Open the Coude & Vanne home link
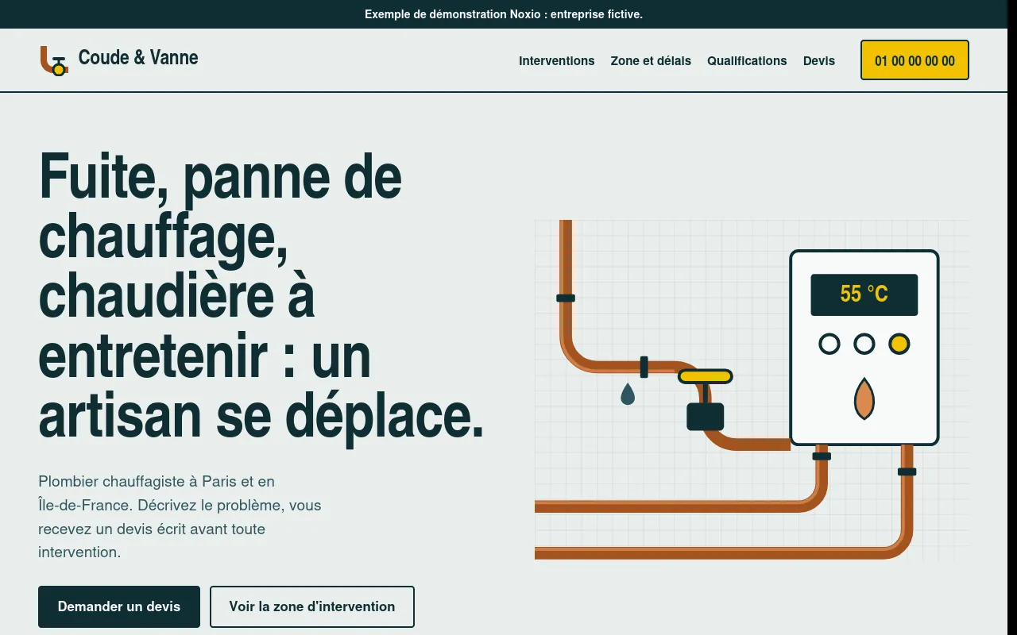 (x=119, y=60)
